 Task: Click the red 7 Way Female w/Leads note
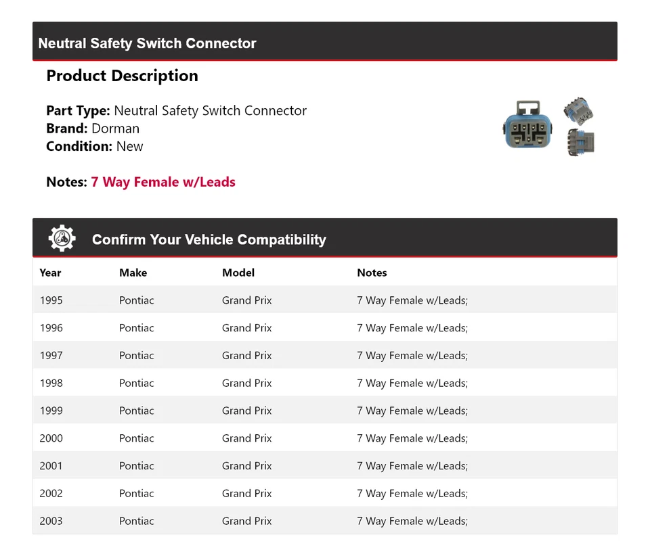click(x=163, y=182)
